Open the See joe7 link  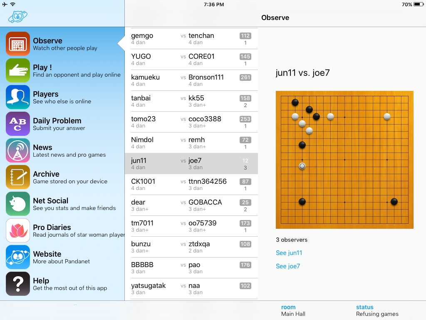tap(287, 266)
